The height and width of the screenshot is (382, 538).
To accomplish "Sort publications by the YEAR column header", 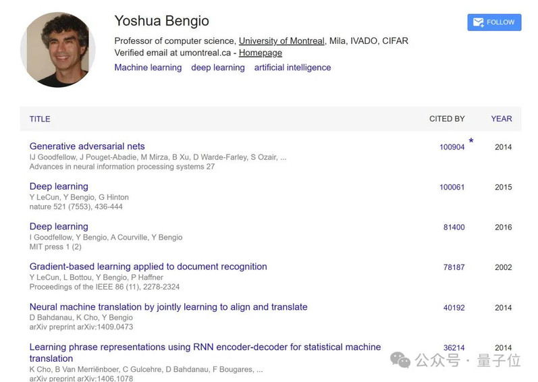I will pos(502,119).
